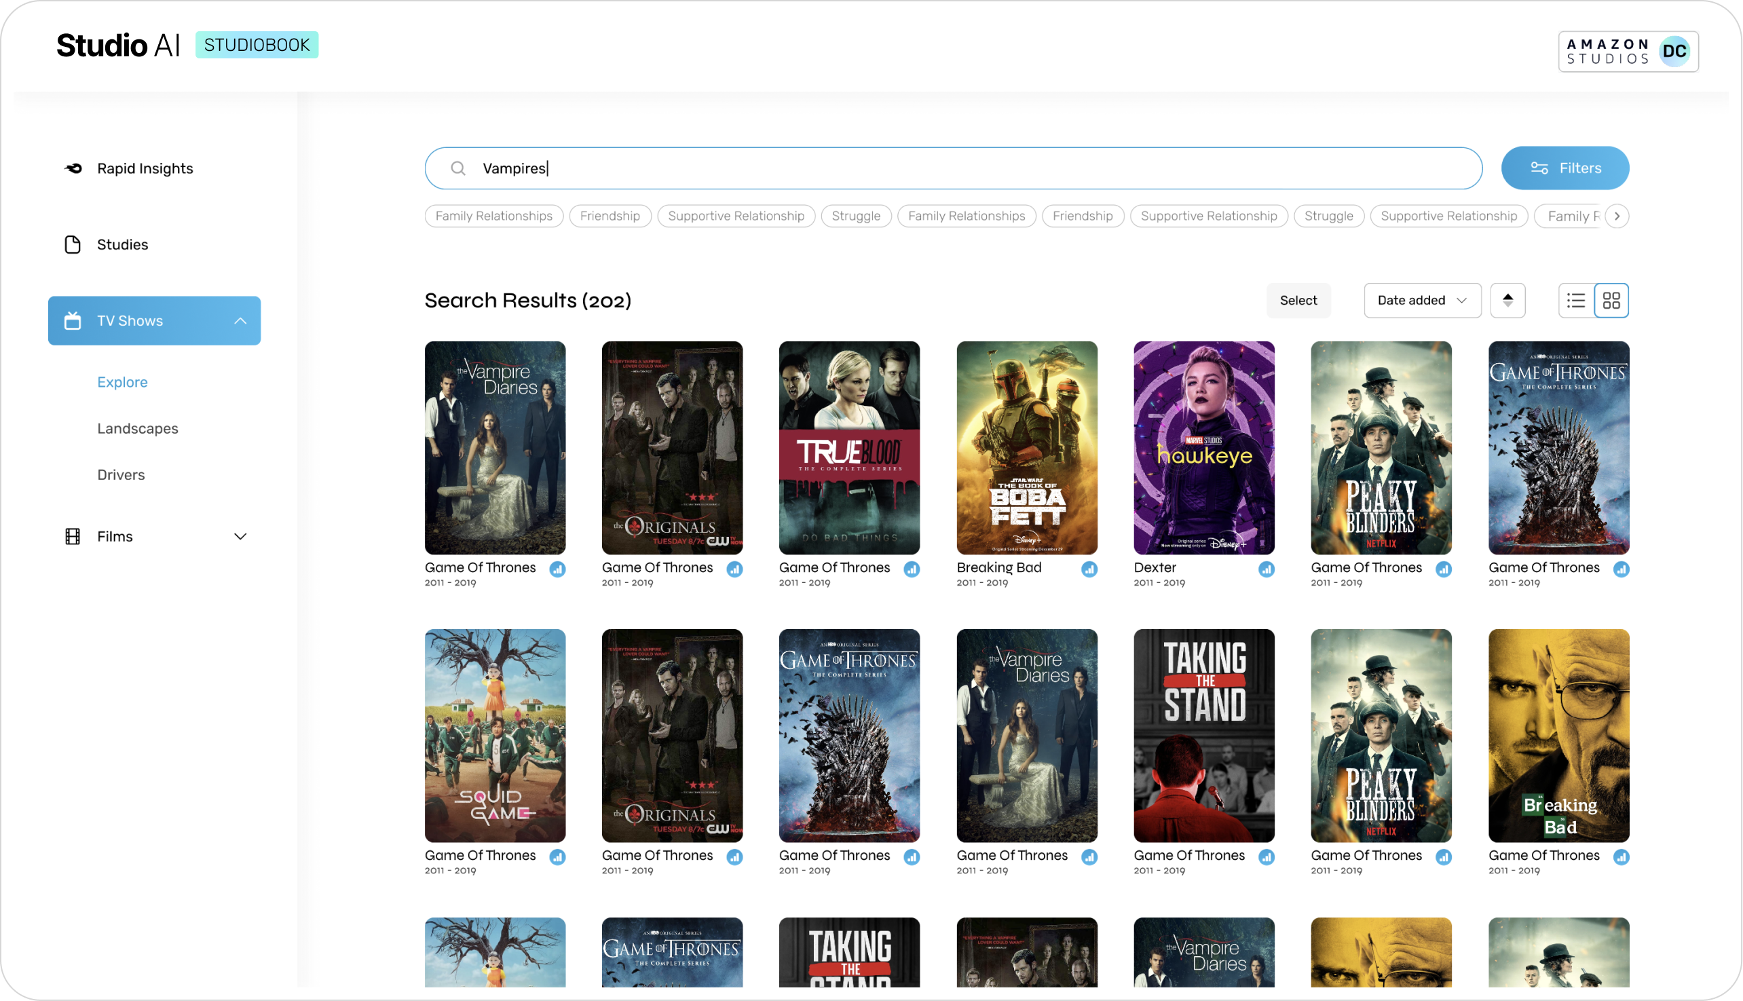Open the True Blood poster thumbnail
Viewport: 1743px width, 1001px height.
(x=849, y=447)
